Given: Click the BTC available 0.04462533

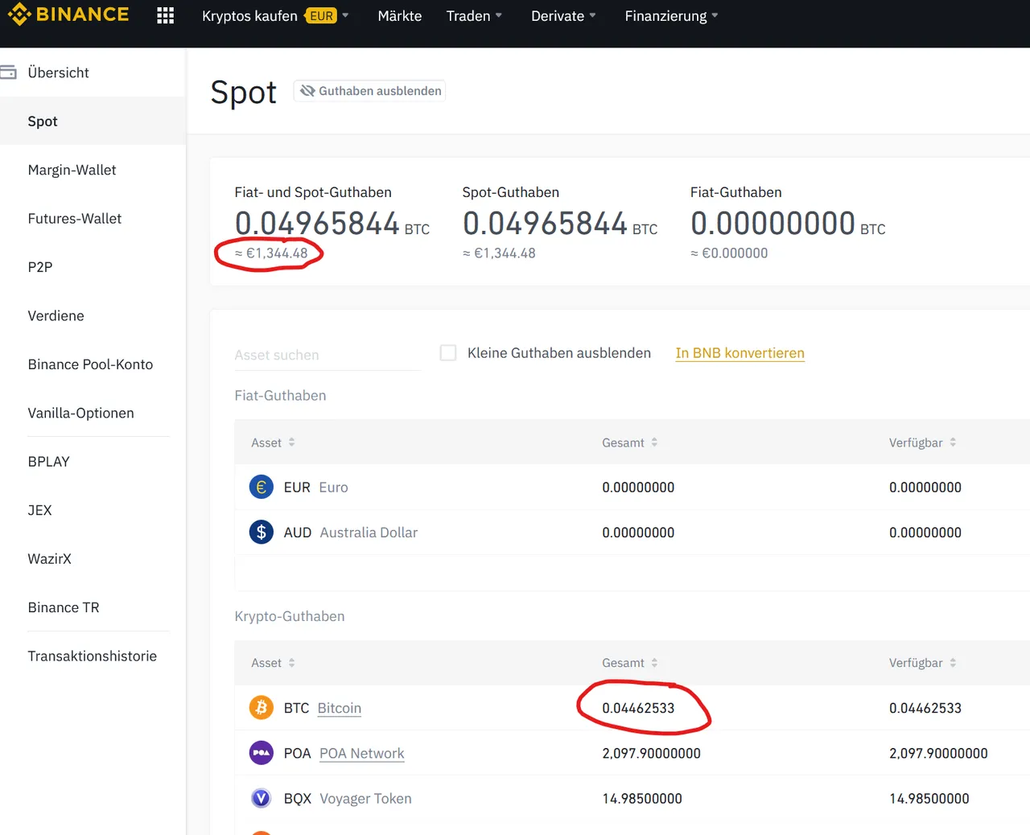Looking at the screenshot, I should pos(925,708).
